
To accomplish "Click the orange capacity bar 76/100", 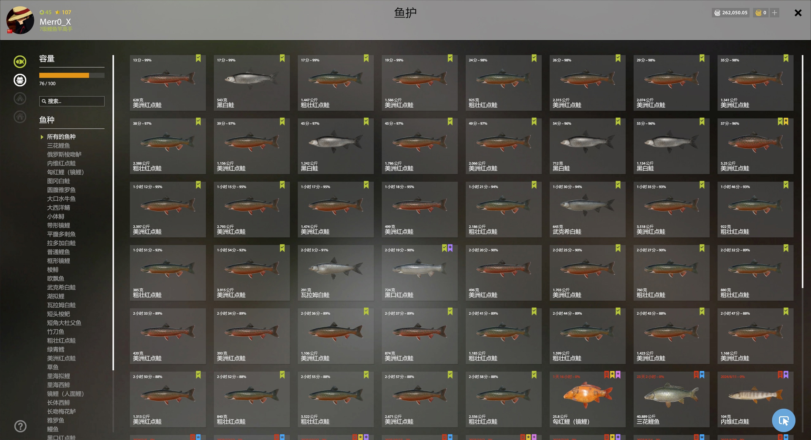I will (72, 75).
